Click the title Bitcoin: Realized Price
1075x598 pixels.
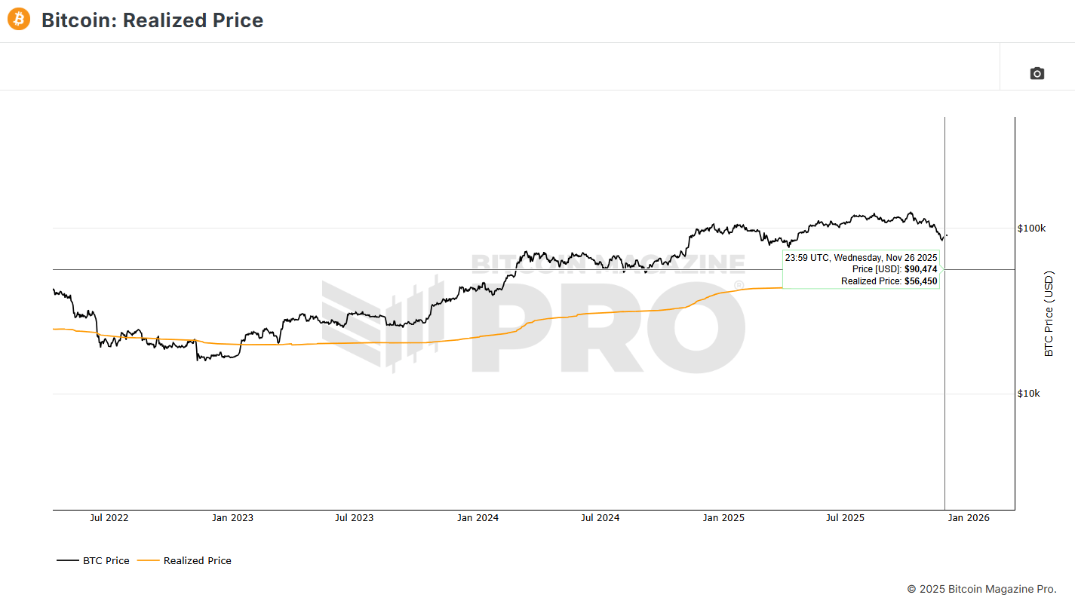(x=153, y=20)
